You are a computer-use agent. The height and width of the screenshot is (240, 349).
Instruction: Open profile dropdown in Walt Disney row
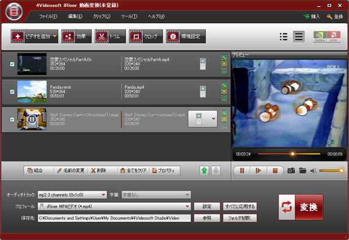[213, 119]
